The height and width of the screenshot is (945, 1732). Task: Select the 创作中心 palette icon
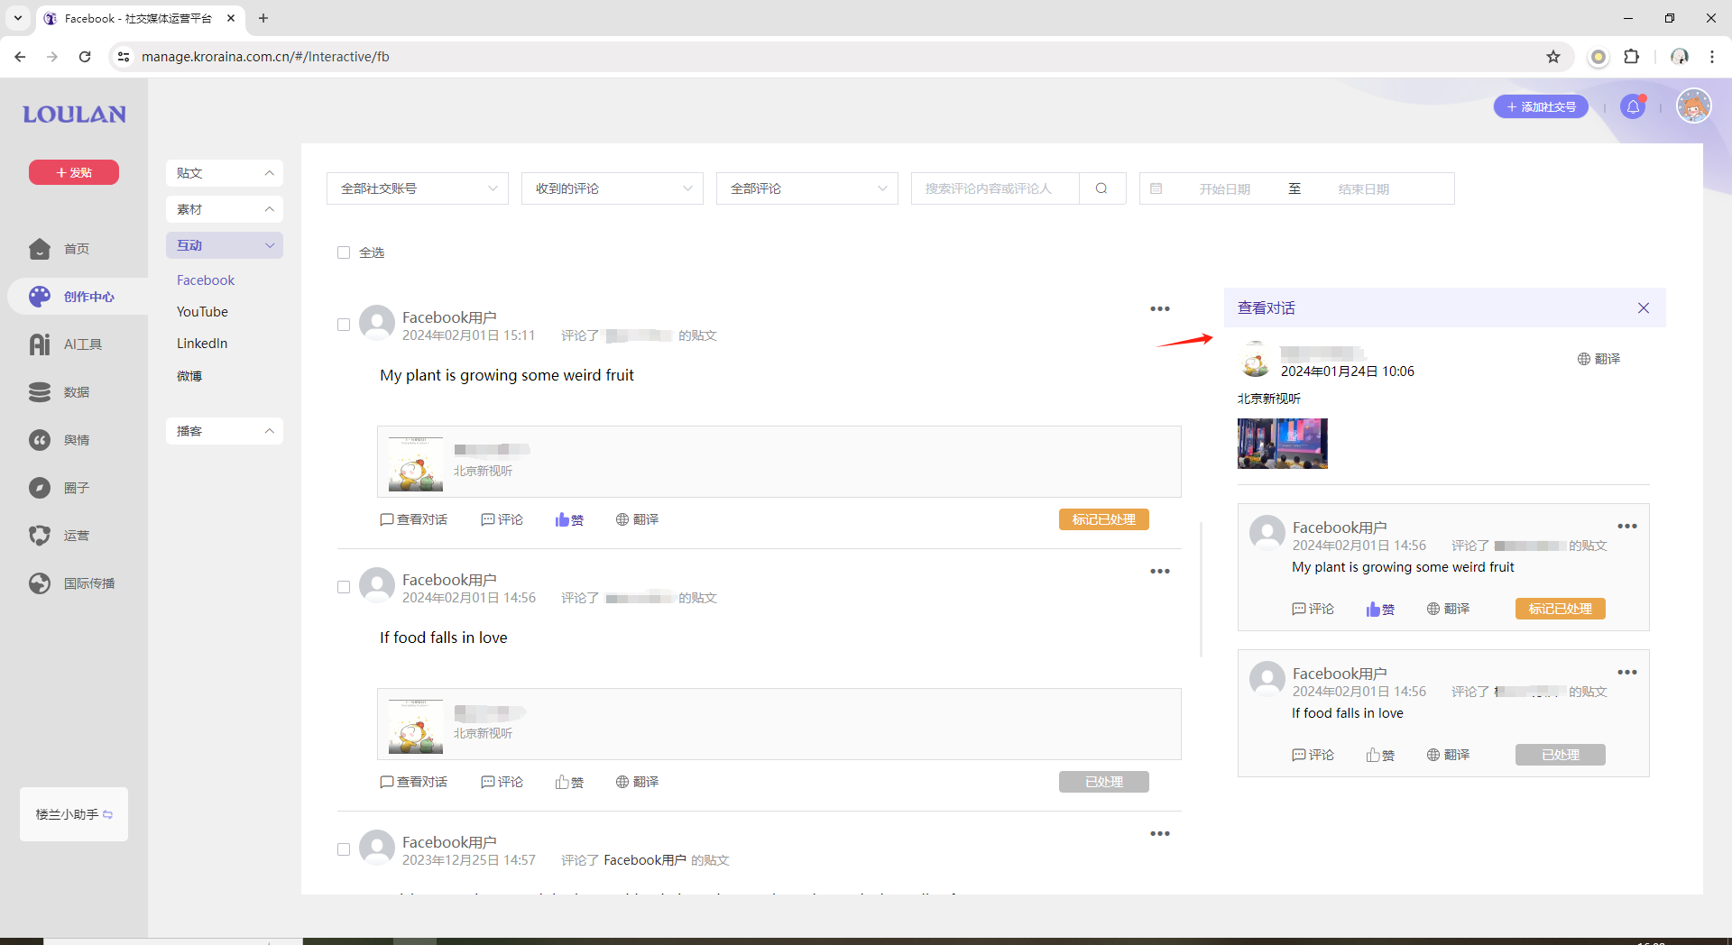point(40,297)
